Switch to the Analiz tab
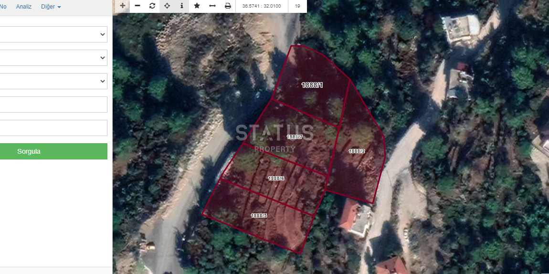 (x=24, y=7)
